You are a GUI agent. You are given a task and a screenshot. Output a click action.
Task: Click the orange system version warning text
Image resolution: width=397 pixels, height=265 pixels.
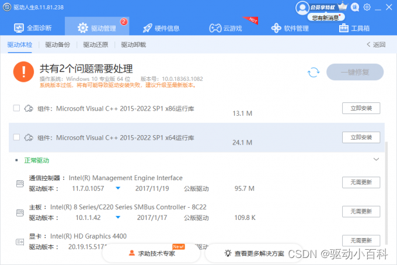pyautogui.click(x=118, y=85)
